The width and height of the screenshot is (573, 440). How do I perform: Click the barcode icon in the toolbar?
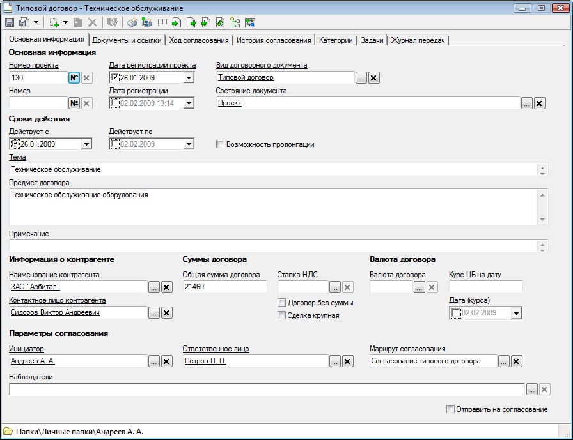click(x=160, y=22)
